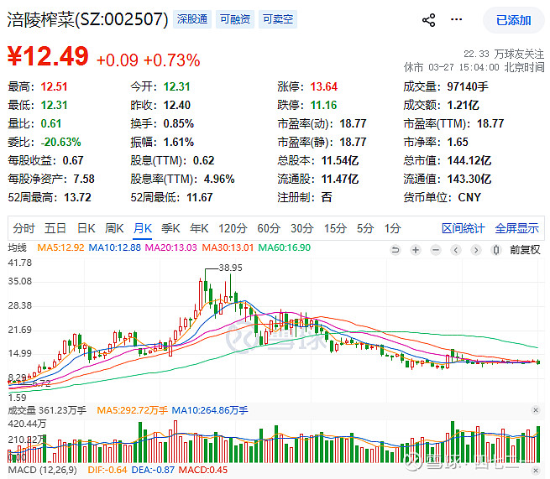Switch to 季K chart tab
550x479 pixels.
click(x=170, y=228)
